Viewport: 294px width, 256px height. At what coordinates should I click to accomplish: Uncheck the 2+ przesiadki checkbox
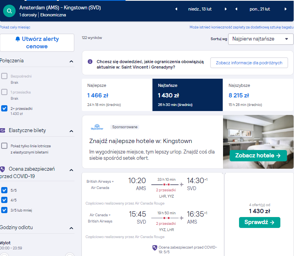4,108
